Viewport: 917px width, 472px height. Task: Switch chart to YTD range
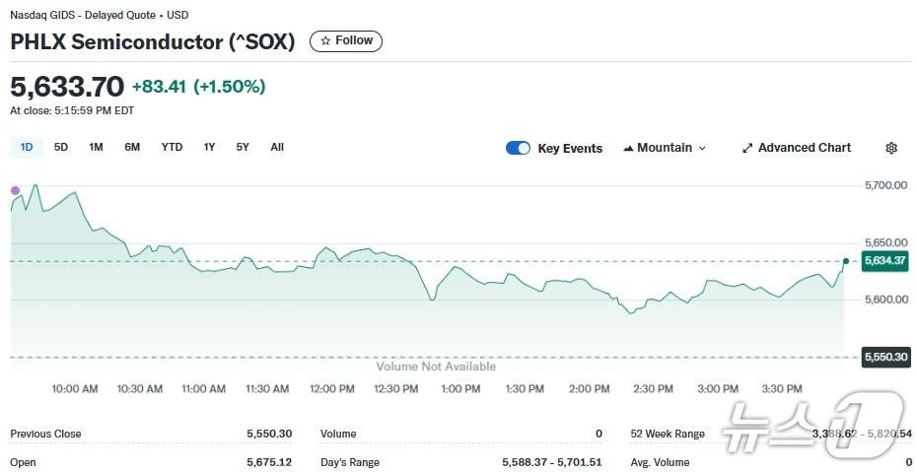click(x=172, y=148)
